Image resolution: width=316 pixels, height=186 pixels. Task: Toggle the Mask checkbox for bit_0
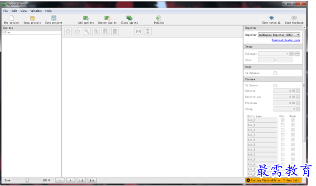(x=293, y=120)
